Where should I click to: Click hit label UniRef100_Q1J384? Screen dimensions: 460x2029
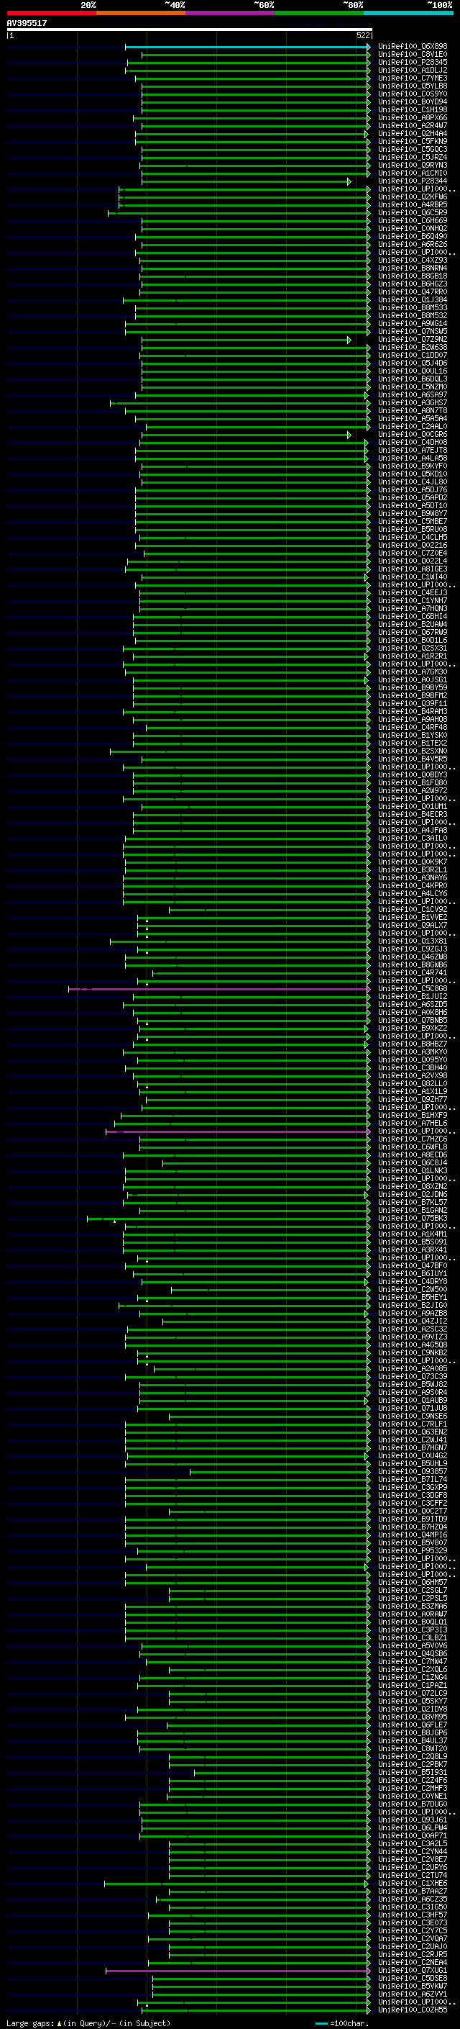tap(412, 300)
